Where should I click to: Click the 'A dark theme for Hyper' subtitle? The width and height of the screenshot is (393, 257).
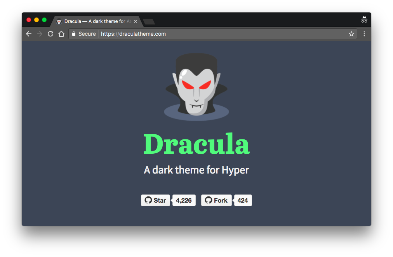point(196,170)
